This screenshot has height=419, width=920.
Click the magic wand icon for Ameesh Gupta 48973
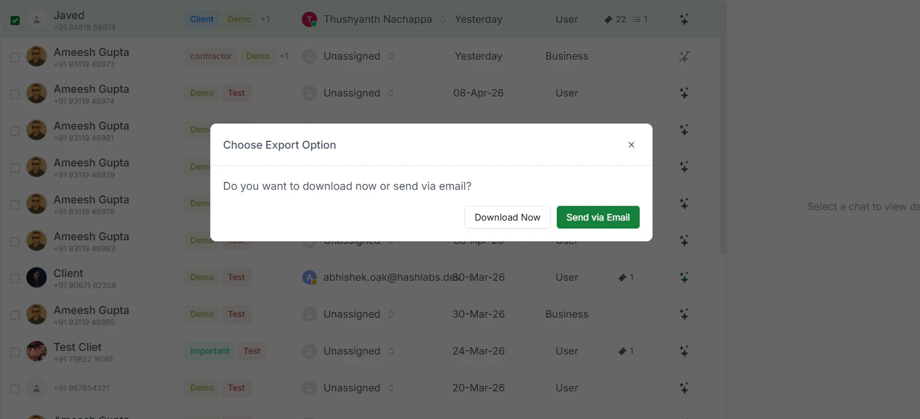pyautogui.click(x=684, y=56)
